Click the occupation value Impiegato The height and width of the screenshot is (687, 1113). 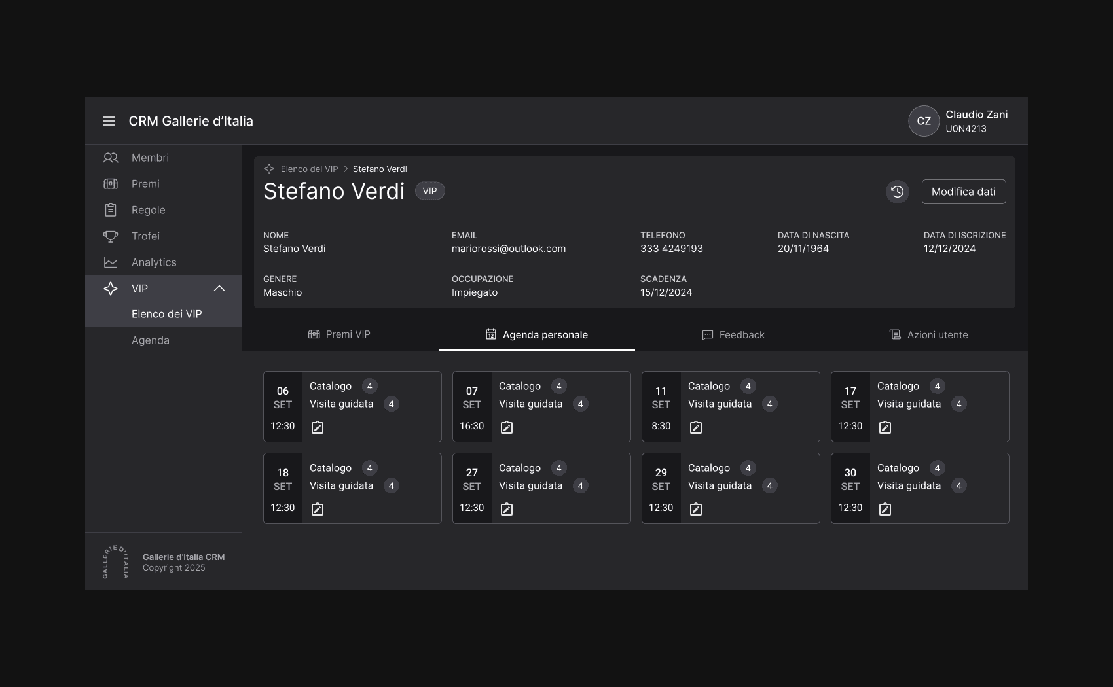[475, 292]
